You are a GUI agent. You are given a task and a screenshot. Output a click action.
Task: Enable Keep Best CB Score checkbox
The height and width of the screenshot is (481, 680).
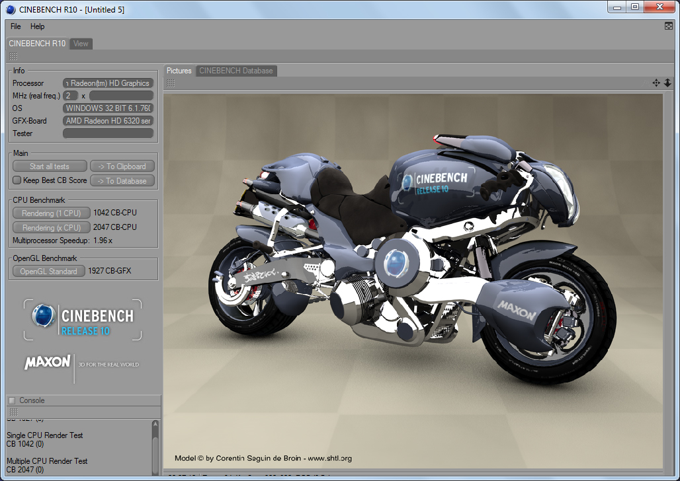click(x=17, y=180)
